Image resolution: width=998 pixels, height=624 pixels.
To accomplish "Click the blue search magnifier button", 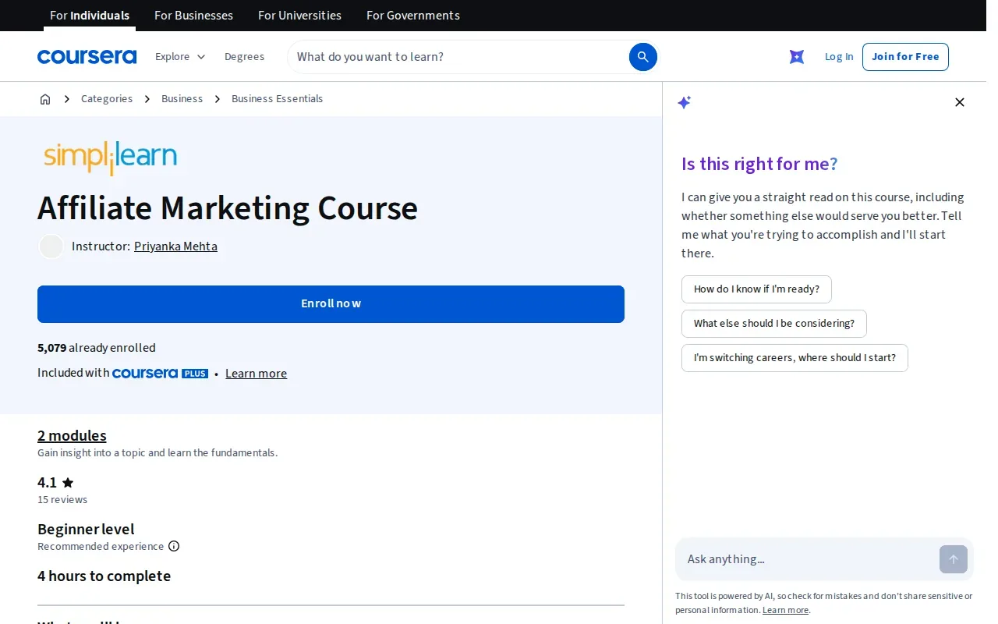I will [643, 57].
